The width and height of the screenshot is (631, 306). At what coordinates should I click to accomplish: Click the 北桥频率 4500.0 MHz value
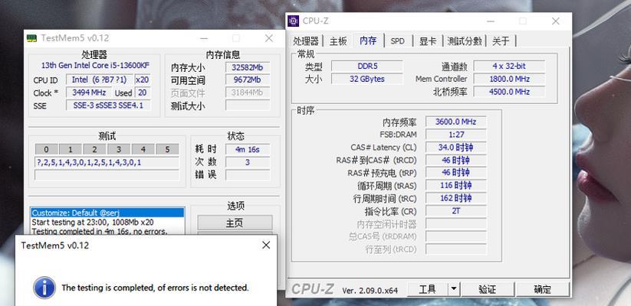509,92
